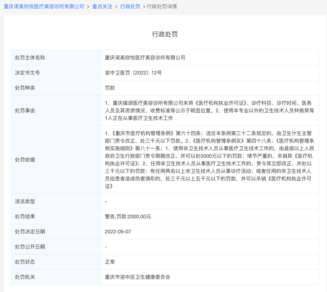Viewport: 327px width, 292px height.
Task: Click the 处罚依据 paragraph citing 重庆市医疗机构管理条例
Action: [210, 160]
